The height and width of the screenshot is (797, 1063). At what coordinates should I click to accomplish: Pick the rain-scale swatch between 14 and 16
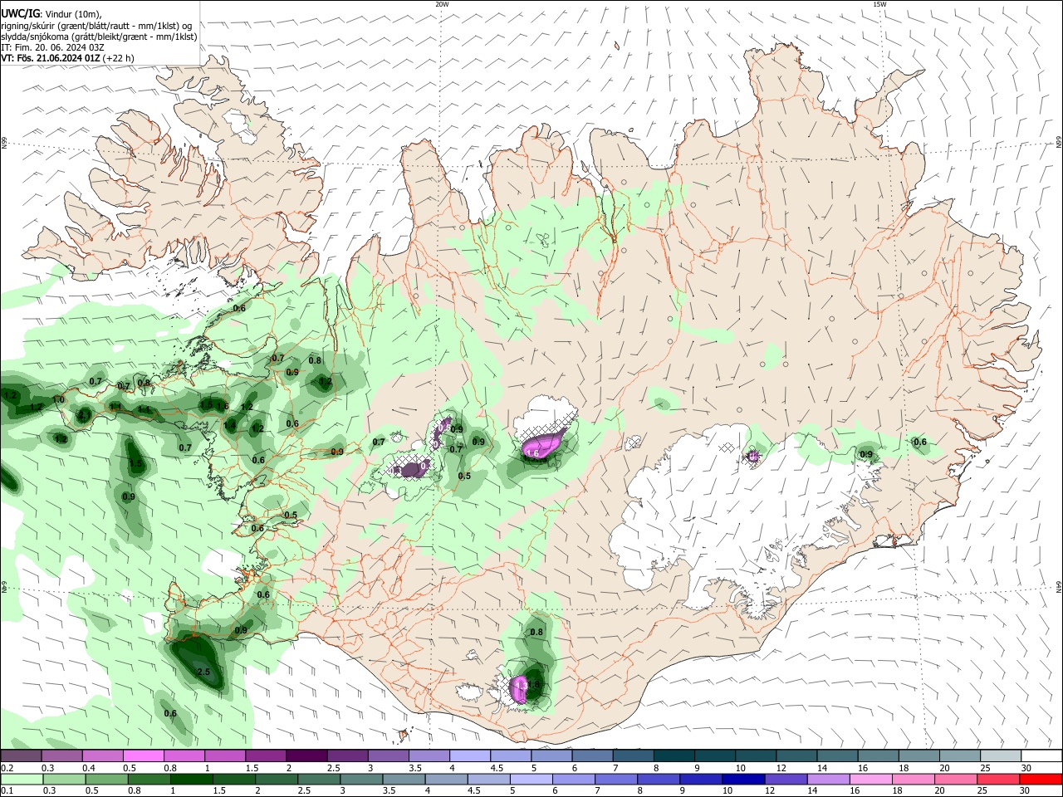(828, 779)
